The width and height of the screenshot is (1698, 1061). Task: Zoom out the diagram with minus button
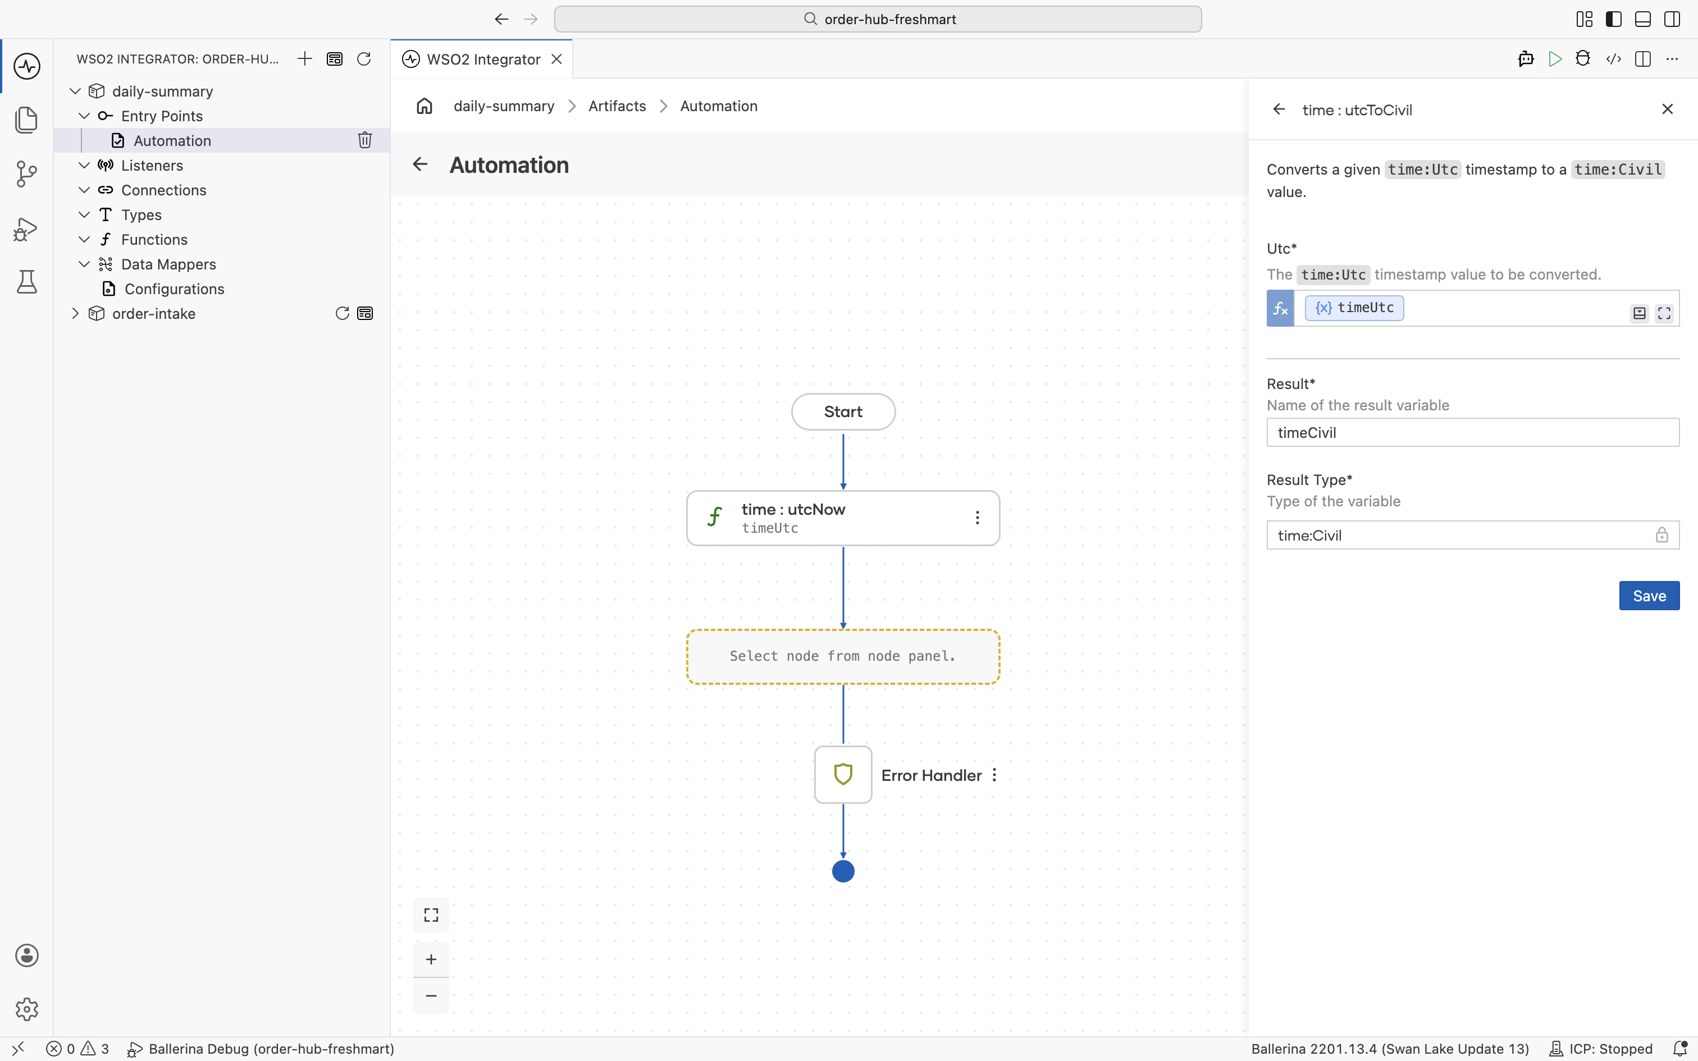431,996
